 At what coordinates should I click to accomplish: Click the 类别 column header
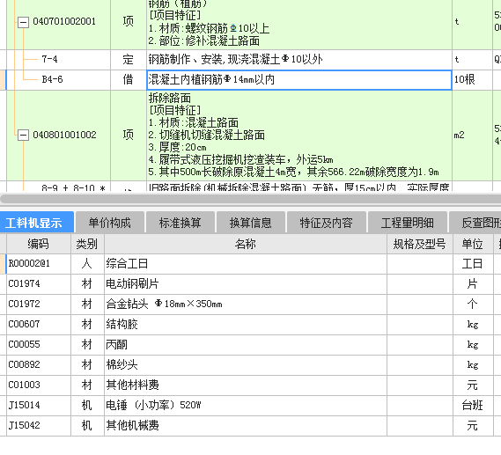pos(87,244)
